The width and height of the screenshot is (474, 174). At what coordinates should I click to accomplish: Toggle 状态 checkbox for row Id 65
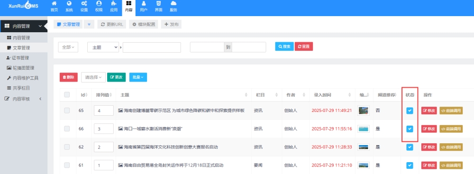coord(410,111)
